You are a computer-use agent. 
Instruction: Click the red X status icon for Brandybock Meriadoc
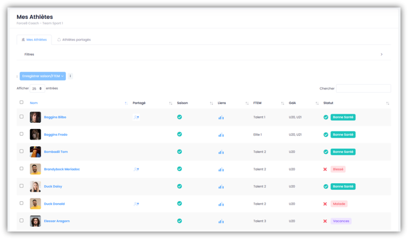pyautogui.click(x=326, y=169)
